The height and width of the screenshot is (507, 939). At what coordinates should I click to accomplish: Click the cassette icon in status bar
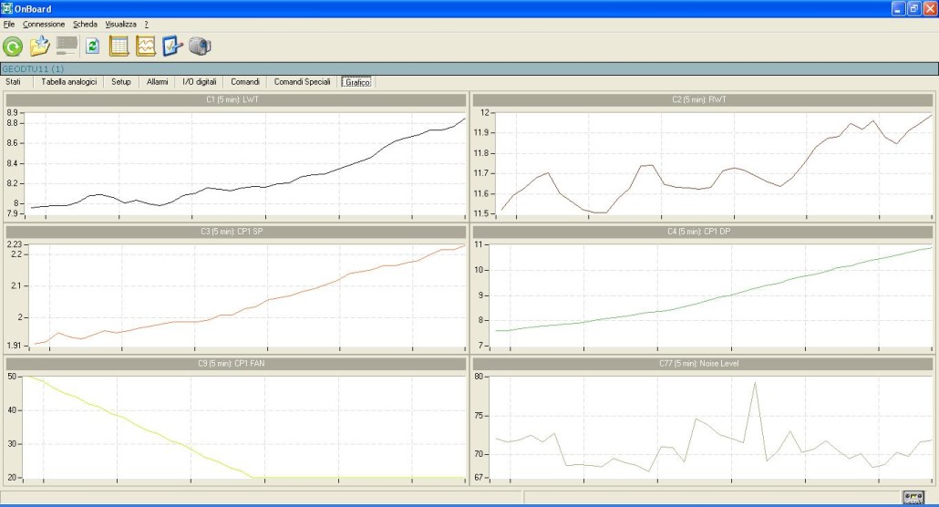pos(913,497)
